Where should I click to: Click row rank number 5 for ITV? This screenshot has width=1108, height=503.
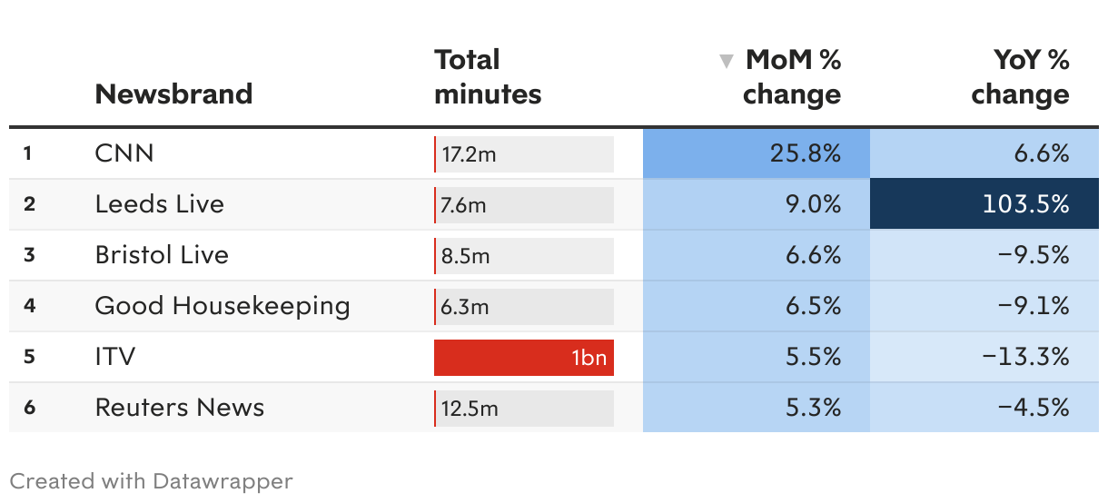click(x=29, y=357)
